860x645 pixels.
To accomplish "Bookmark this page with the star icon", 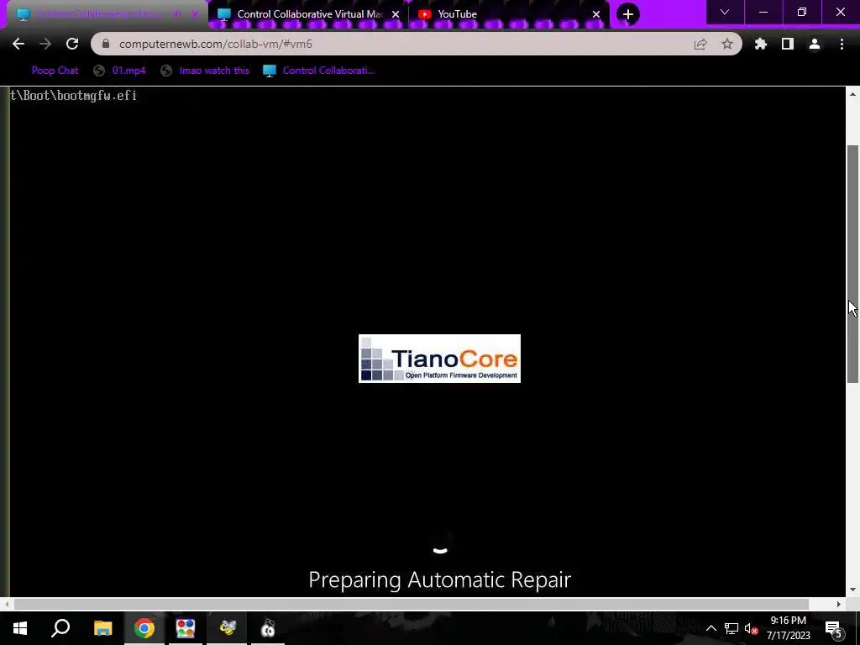I will [x=727, y=44].
